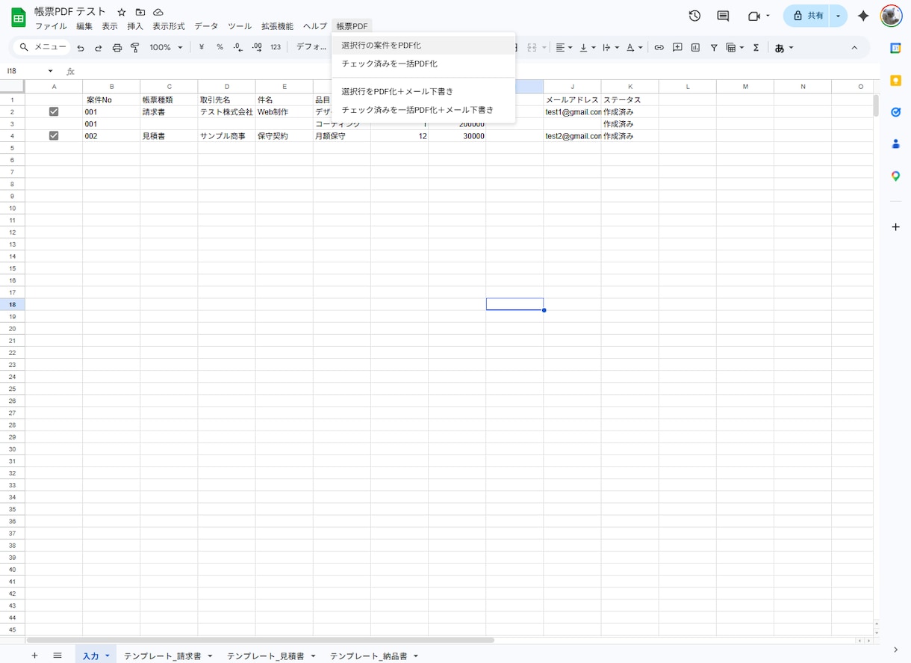Star the 帳票PDF テスト document

coord(122,13)
